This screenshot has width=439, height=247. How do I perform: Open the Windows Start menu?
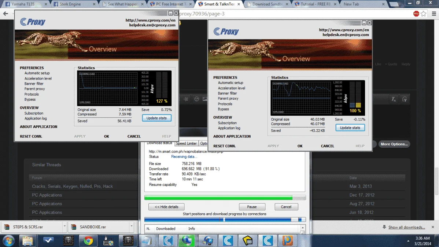tap(8, 241)
